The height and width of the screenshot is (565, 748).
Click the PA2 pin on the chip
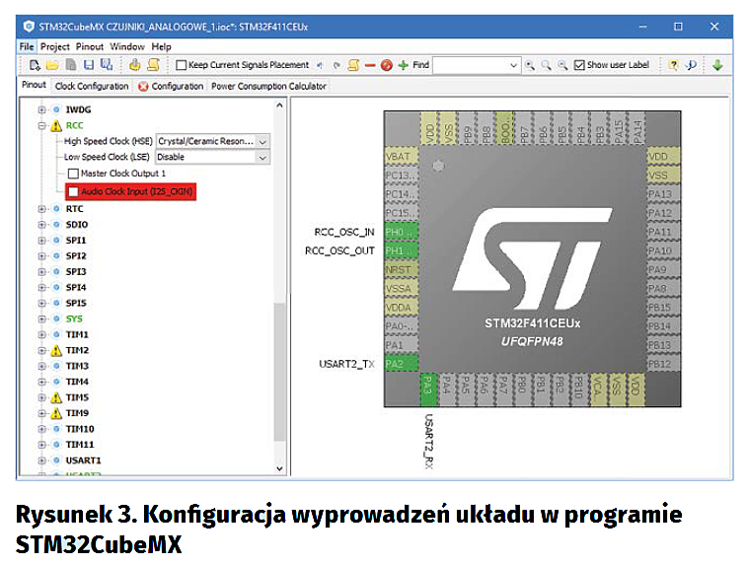(398, 364)
